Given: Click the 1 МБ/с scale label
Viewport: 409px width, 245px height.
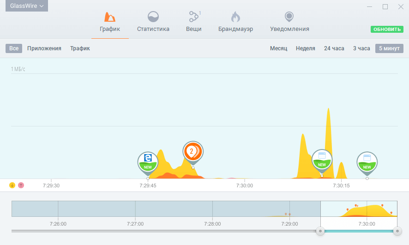Looking at the screenshot, I should click(18, 69).
